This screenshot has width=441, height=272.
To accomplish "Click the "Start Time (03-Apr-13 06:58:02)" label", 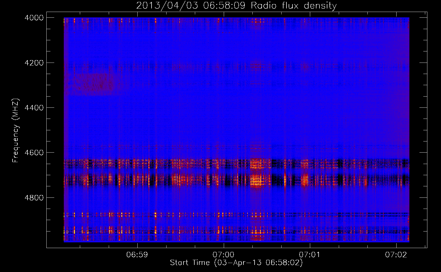I will click(236, 263).
